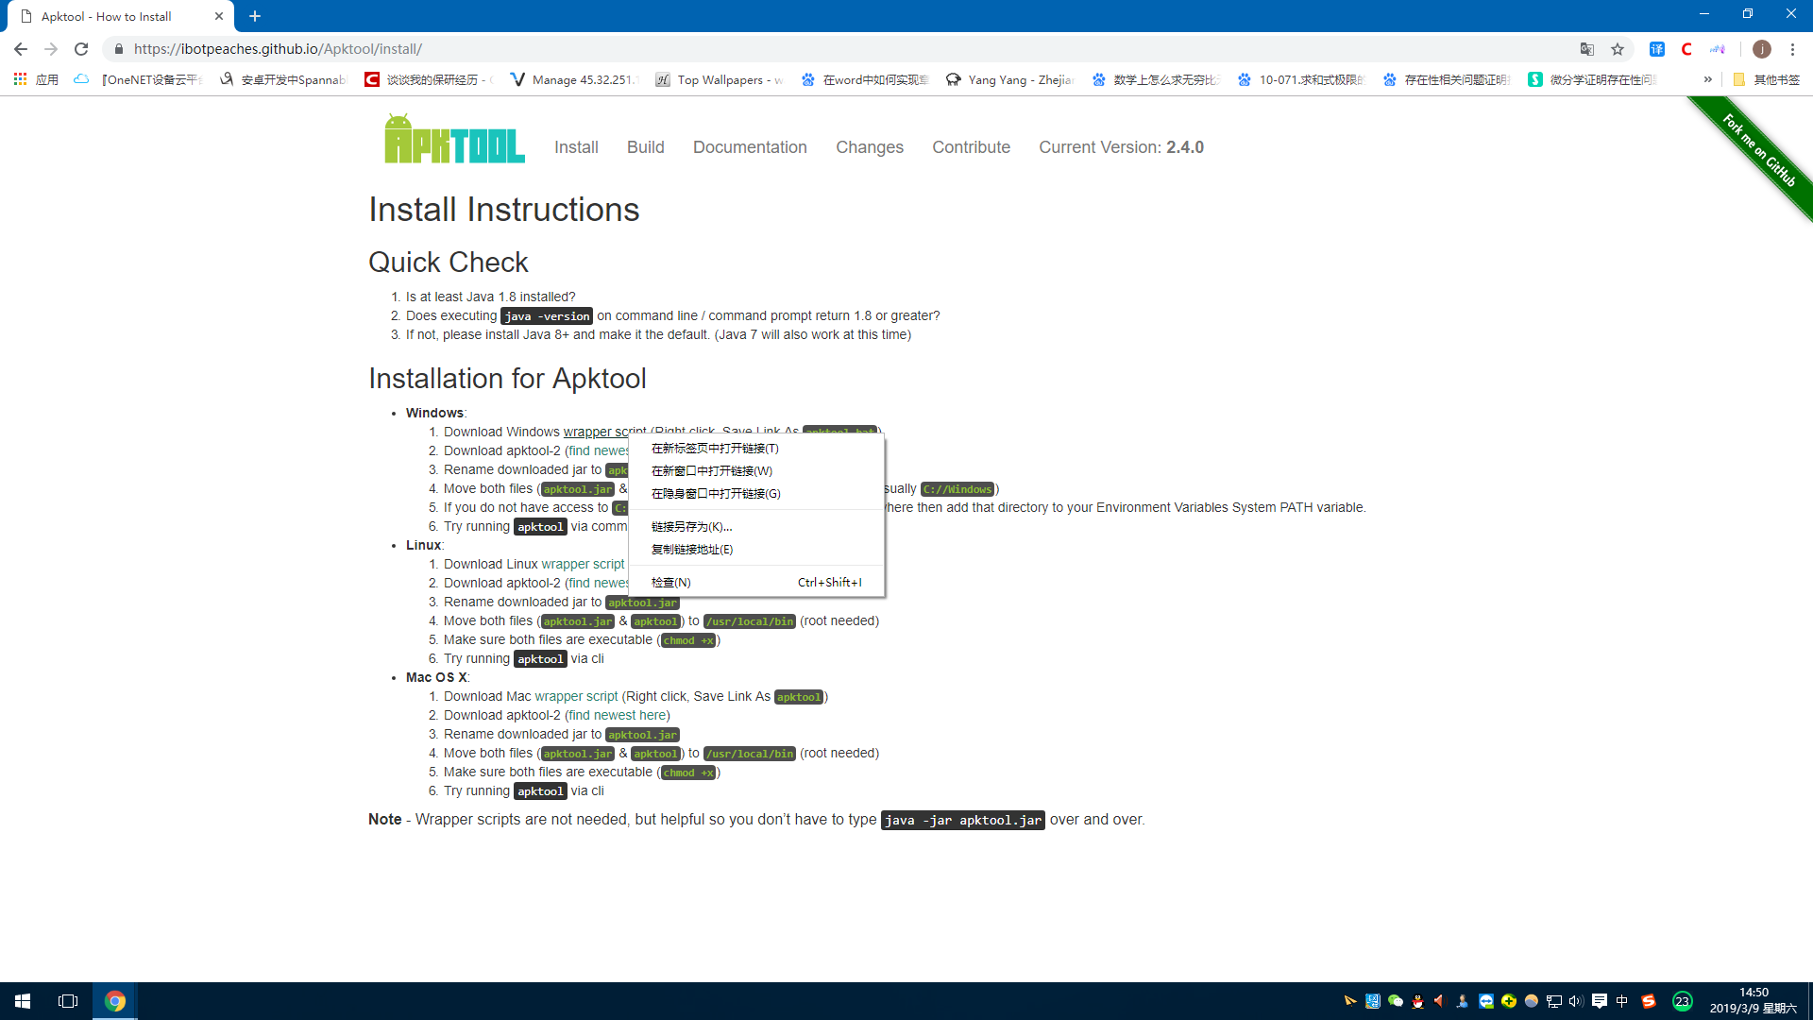Toggle mute via the speaker tray icon
1813x1020 pixels.
[x=1574, y=1000]
